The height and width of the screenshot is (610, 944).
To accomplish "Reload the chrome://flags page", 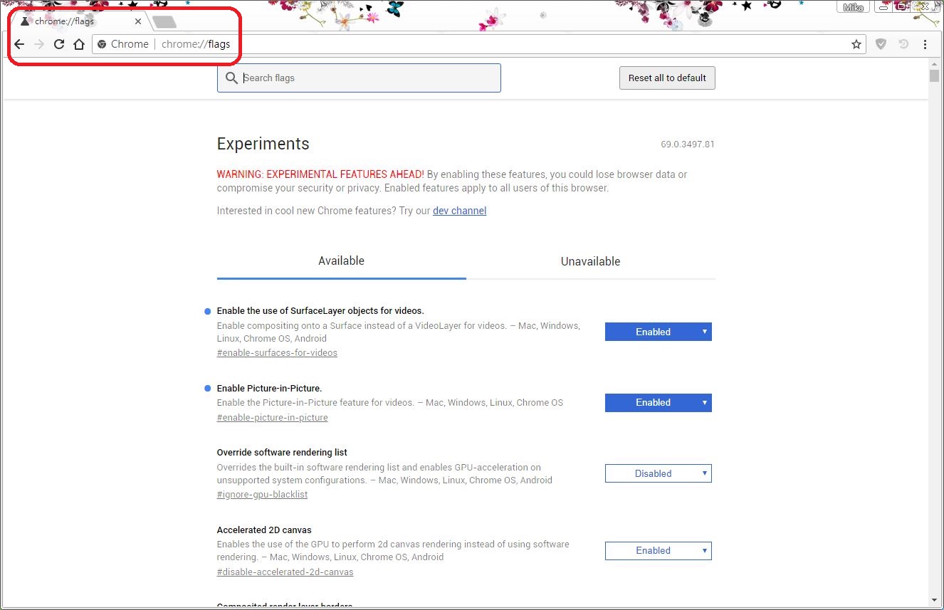I will tap(59, 44).
